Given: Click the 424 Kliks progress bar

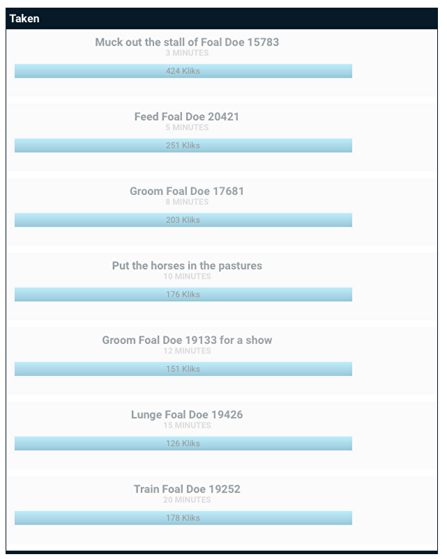Looking at the screenshot, I should pyautogui.click(x=183, y=71).
